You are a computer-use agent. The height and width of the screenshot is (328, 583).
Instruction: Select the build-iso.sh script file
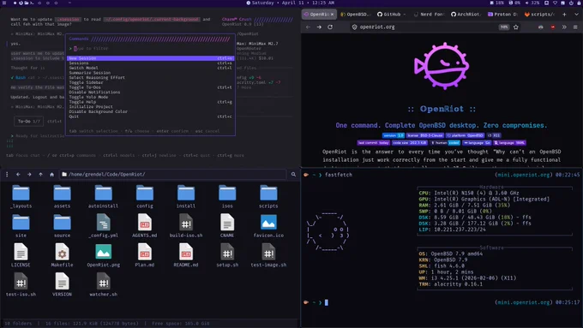tap(186, 226)
